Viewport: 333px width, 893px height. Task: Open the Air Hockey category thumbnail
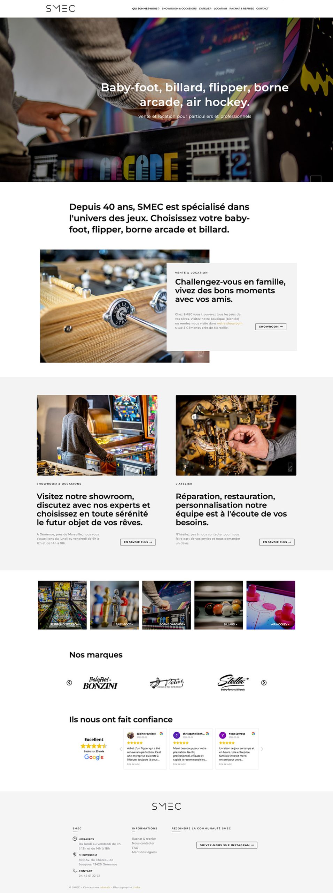[x=271, y=605]
